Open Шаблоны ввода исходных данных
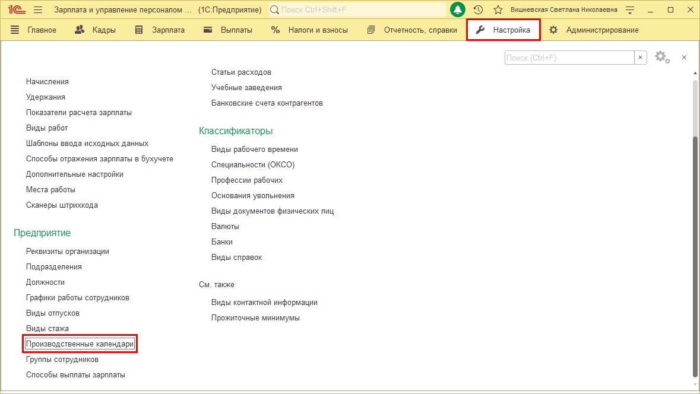This screenshot has width=700, height=394. coord(87,143)
